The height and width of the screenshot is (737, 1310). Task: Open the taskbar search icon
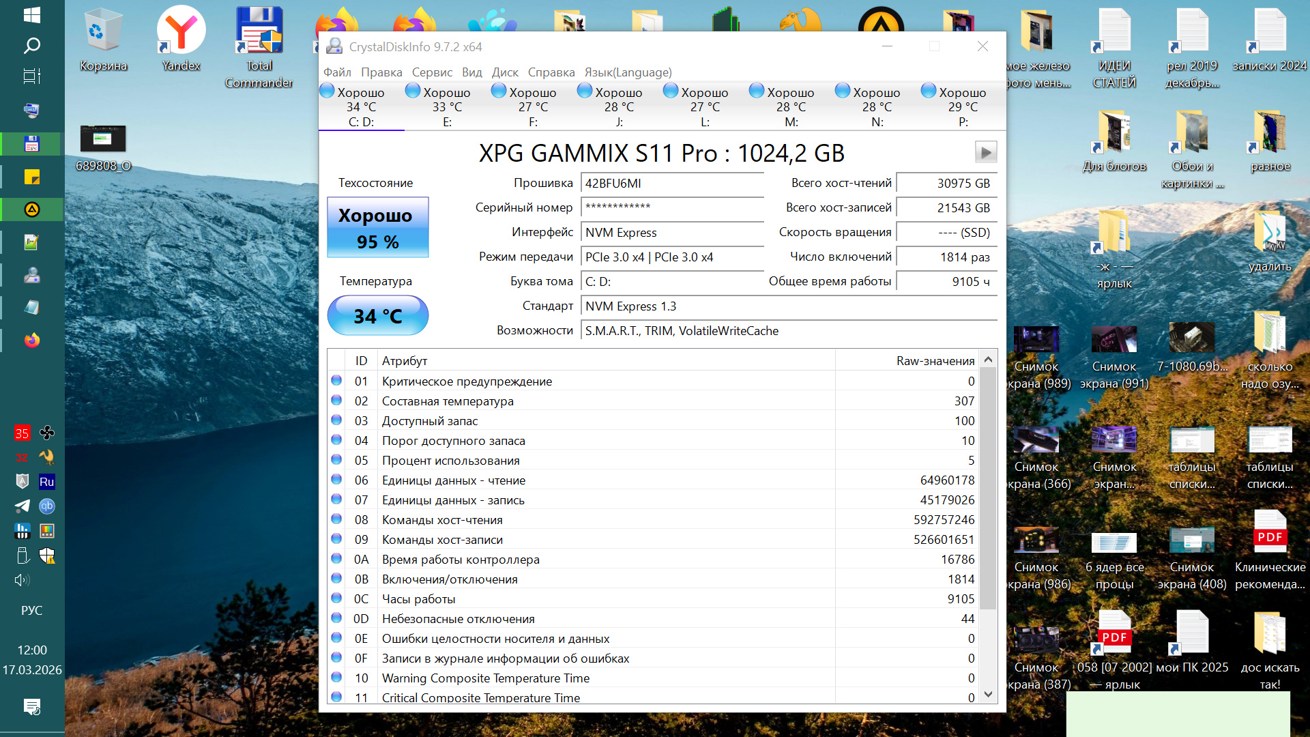pyautogui.click(x=32, y=46)
